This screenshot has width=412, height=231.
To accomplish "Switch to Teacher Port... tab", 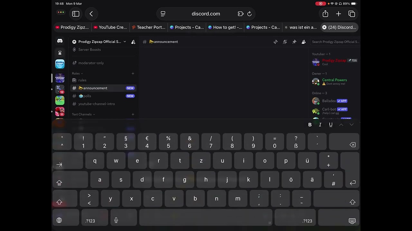I will 149,27.
